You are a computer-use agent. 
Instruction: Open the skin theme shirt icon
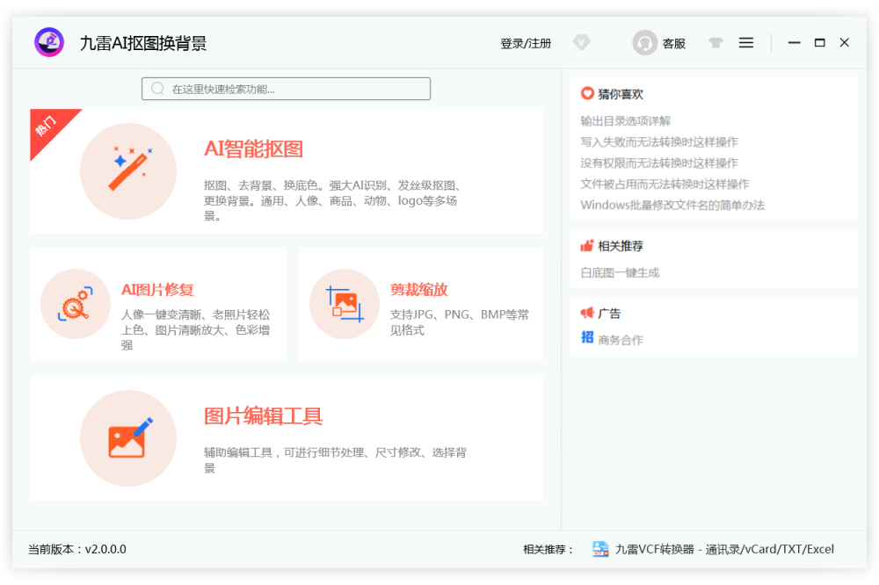716,42
